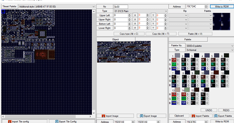234x123 pixels.
Task: Click color 14 light green swatch
Action: pyautogui.click(x=187, y=90)
